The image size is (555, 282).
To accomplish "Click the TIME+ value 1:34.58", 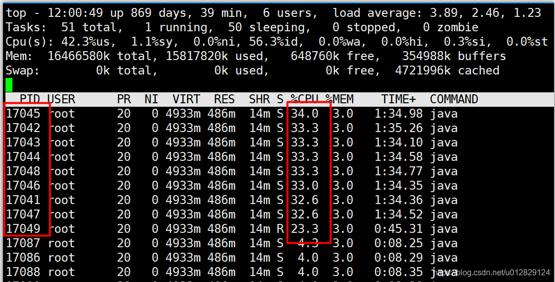I will click(x=398, y=157).
